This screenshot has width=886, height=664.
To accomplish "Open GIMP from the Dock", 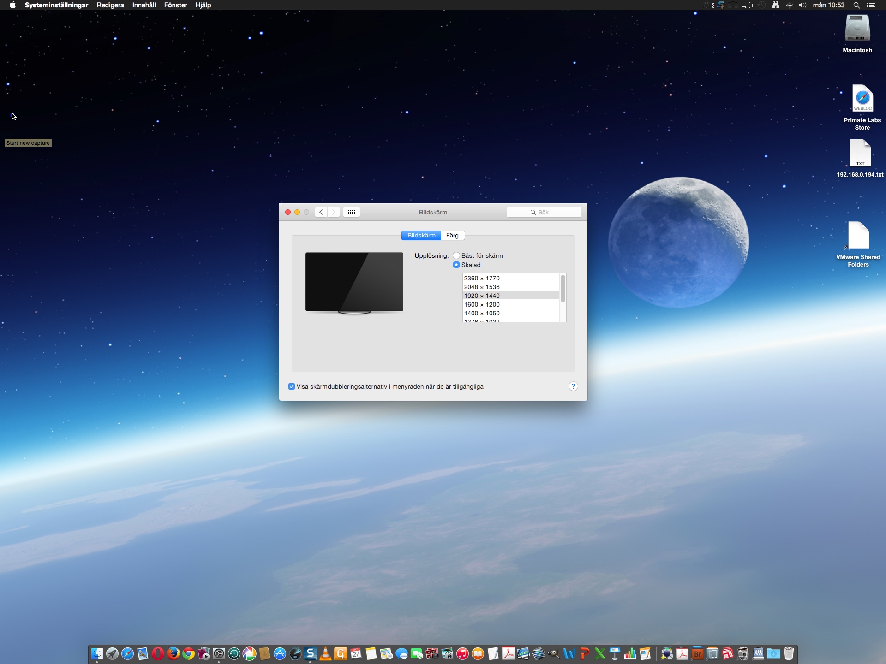I will 554,653.
